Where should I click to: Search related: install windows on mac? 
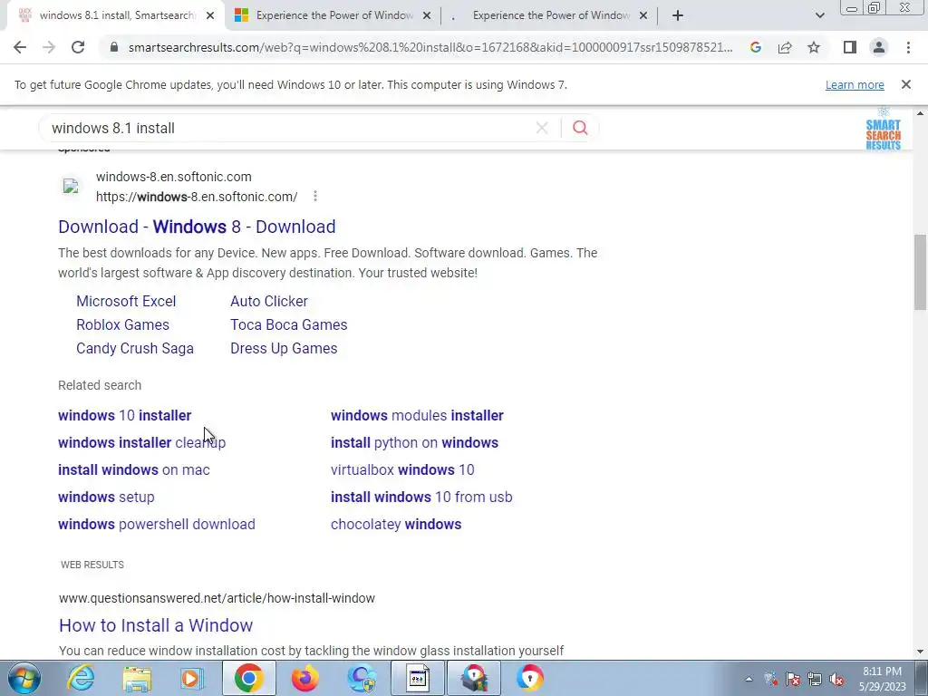134,470
